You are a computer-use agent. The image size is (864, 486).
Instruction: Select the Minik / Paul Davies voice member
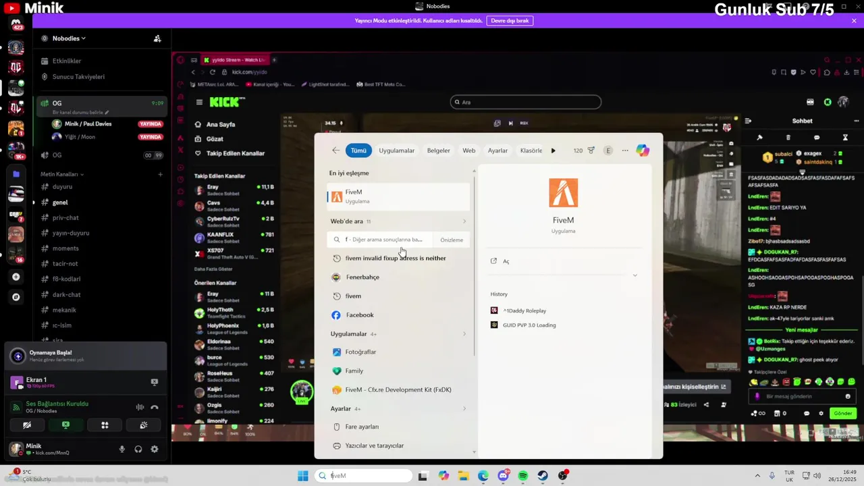click(x=107, y=124)
